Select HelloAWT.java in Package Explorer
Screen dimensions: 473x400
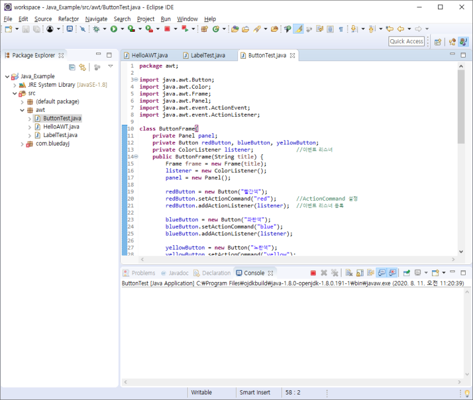pos(61,127)
